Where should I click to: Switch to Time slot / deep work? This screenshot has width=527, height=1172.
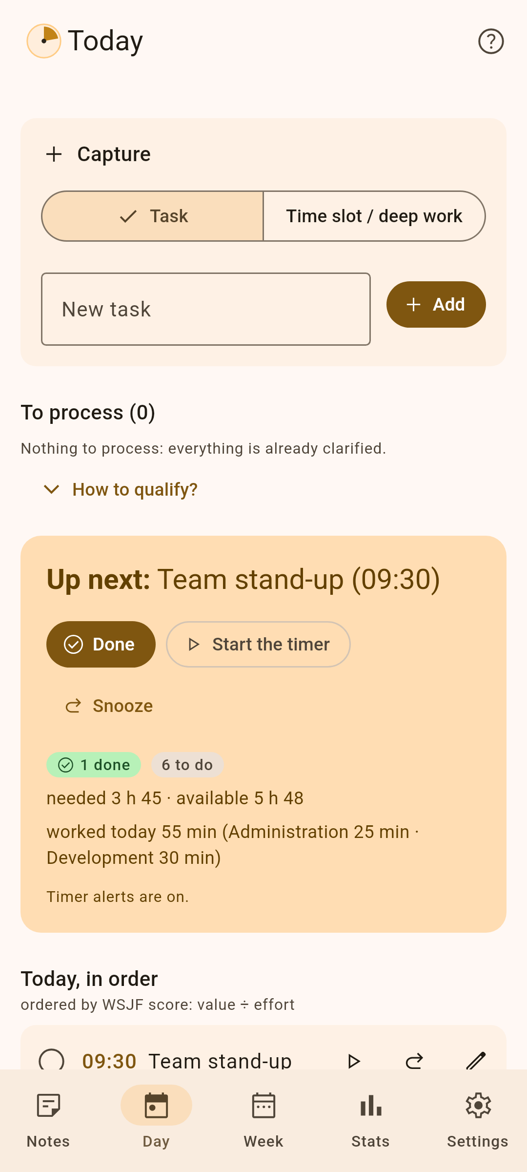click(374, 216)
